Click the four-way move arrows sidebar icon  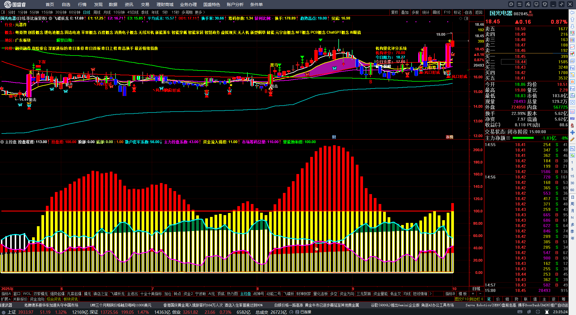pos(572,132)
